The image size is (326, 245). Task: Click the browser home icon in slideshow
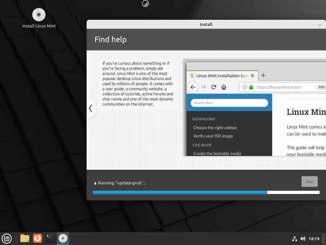[224, 87]
